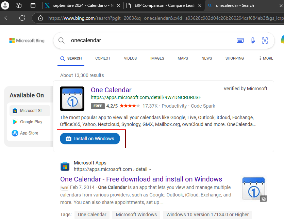Screen dimensions: 284x222
Task: Open the browser profile avatar icon
Action: (5, 5)
